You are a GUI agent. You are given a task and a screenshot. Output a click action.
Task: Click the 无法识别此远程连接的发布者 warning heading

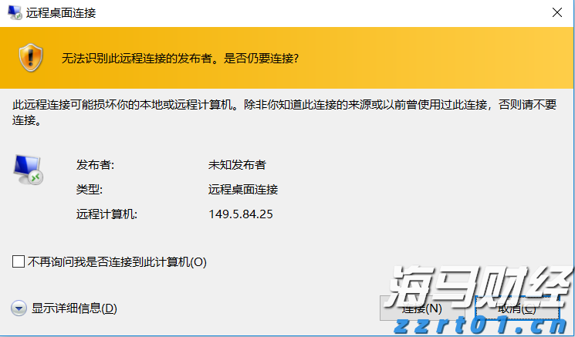[180, 58]
